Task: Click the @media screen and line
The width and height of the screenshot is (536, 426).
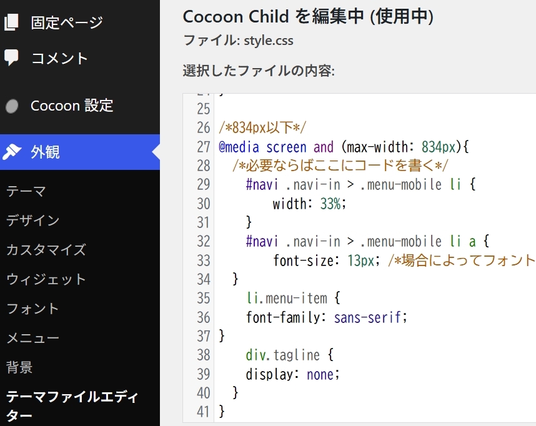Action: click(344, 147)
